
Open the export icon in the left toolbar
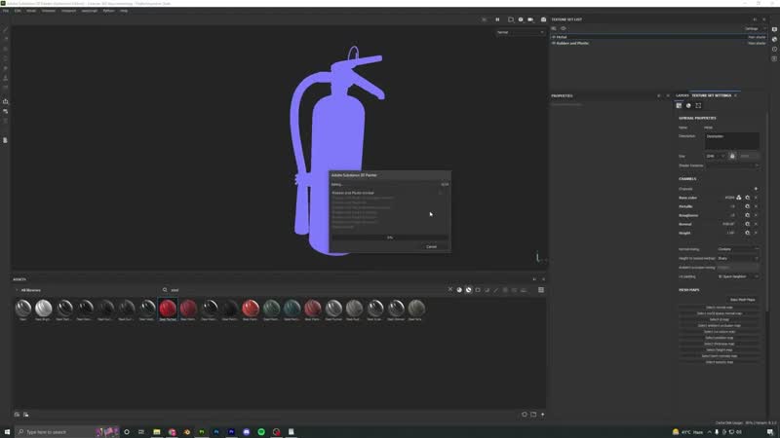click(x=6, y=101)
